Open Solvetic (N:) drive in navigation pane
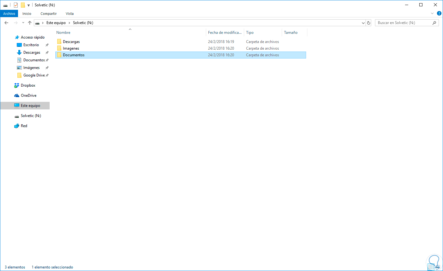The height and width of the screenshot is (271, 443). [31, 116]
